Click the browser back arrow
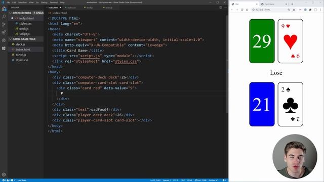The width and height of the screenshot is (324, 182). (232, 10)
